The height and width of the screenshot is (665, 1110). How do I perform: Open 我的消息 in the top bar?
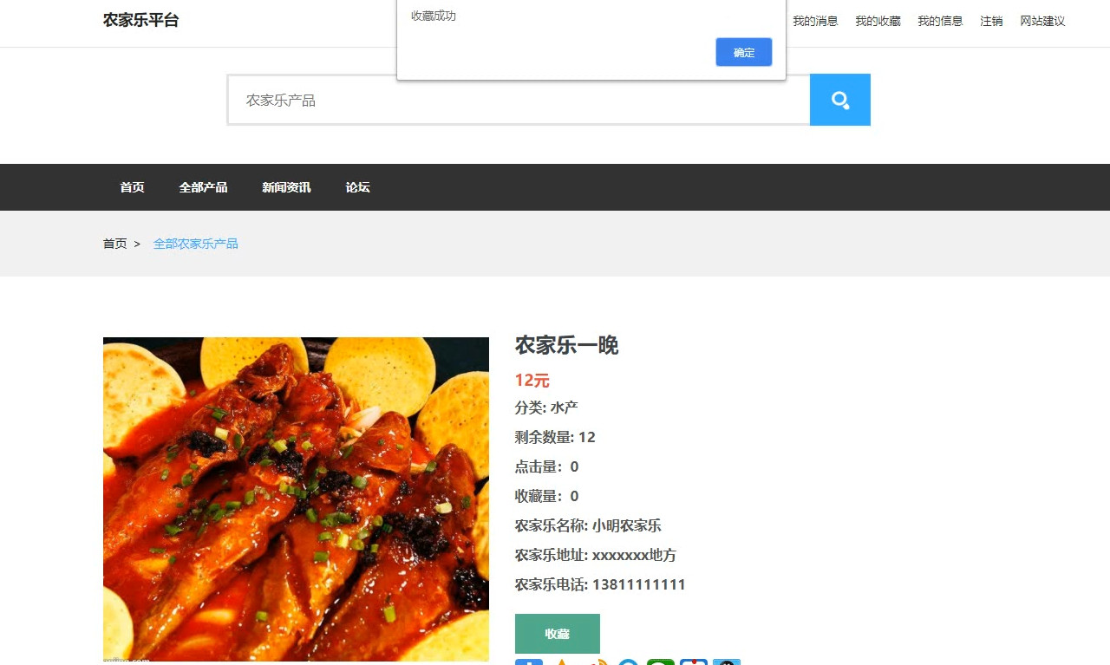[815, 21]
